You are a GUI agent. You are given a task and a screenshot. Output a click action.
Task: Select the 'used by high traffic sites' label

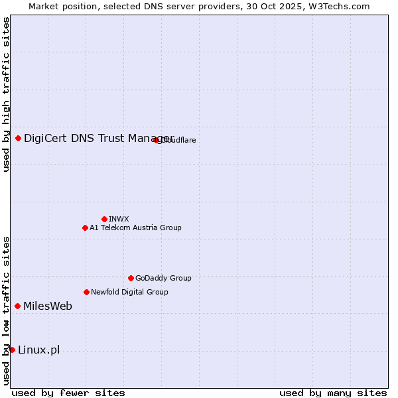[x=6, y=94]
